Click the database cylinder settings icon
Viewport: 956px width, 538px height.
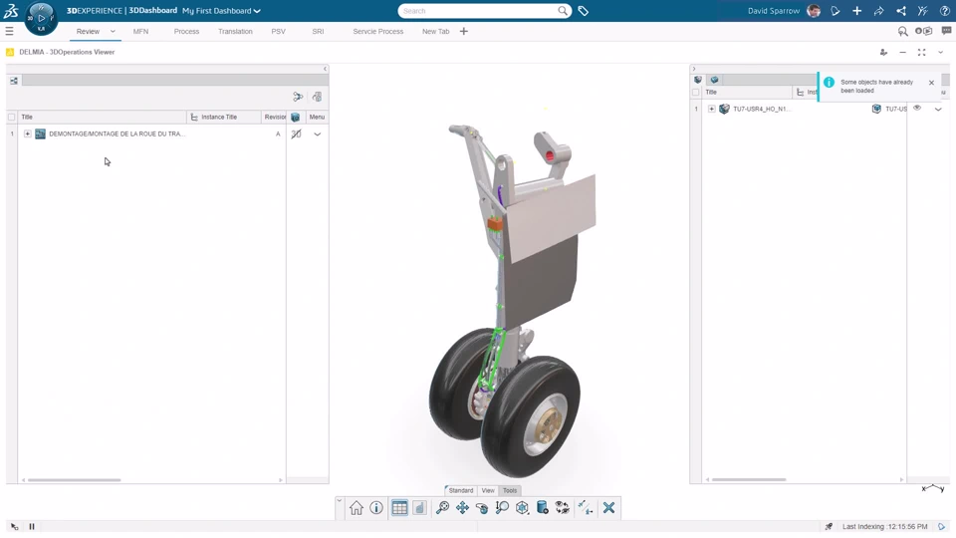pos(542,507)
